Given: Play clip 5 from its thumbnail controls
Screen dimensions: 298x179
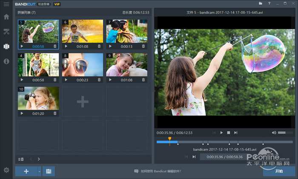Looking at the screenshot, I should click(x=22, y=46).
